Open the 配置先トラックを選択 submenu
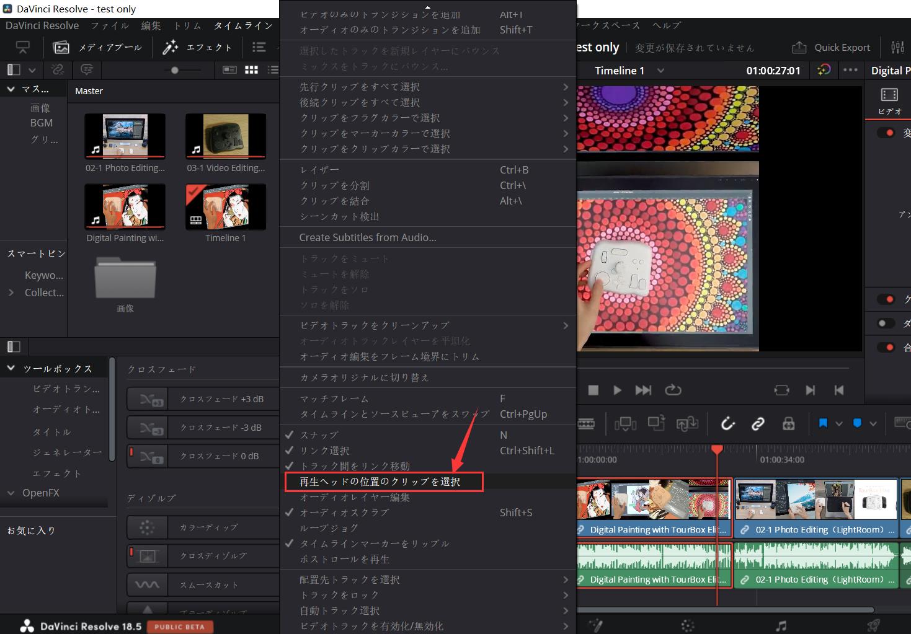Screen dimensions: 911x634 428,579
